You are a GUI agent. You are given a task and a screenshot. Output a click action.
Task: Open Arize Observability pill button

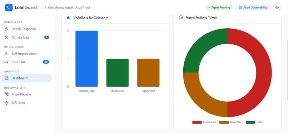coord(253,8)
